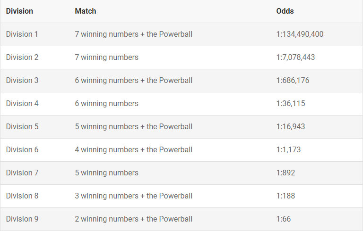Click the Division 2 label
363x231 pixels.
[x=22, y=57]
